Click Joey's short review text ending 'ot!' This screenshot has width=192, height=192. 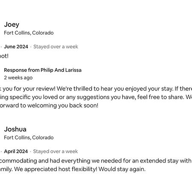[4, 56]
